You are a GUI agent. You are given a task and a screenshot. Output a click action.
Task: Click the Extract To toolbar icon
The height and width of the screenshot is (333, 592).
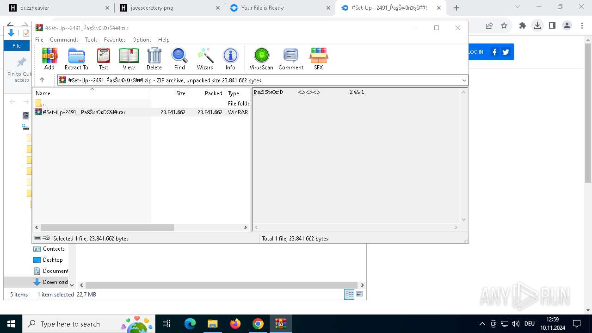[x=76, y=59]
